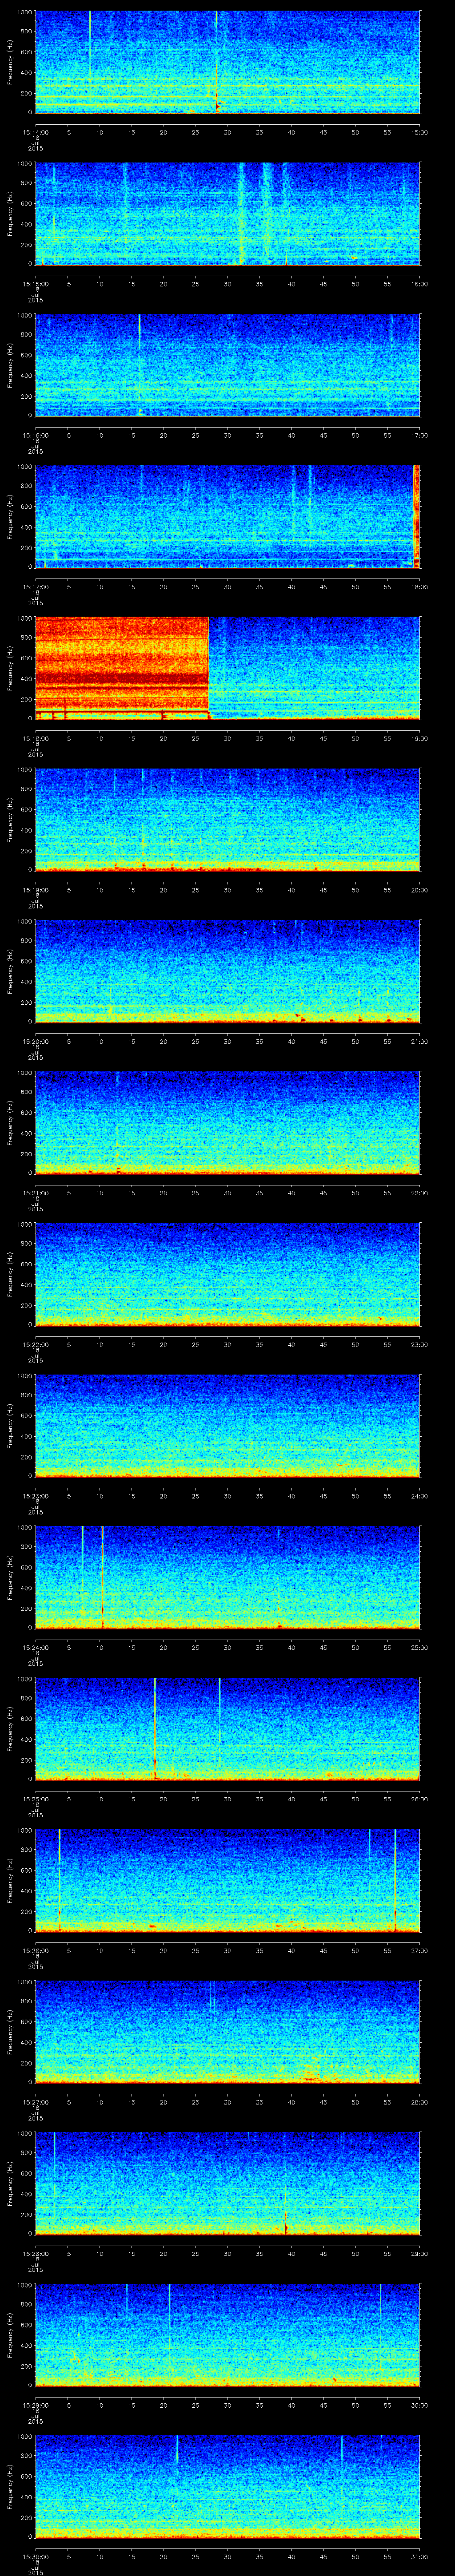Click the 1000 Hz tick of 15:14:00 panel
Image resolution: width=455 pixels, height=2576 pixels.
tap(25, 13)
